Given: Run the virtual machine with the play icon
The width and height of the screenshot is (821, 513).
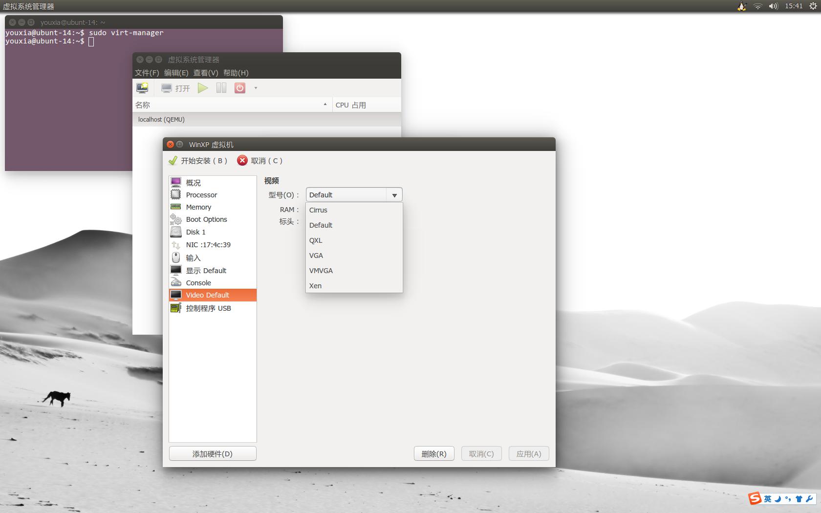Looking at the screenshot, I should pos(203,88).
